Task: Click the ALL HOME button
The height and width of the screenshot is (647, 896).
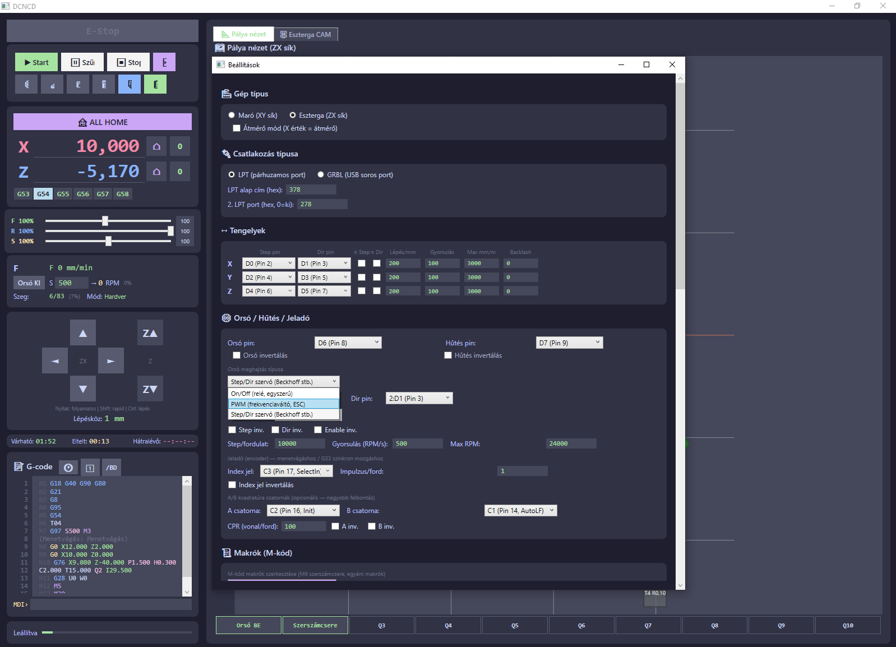Action: (x=103, y=122)
